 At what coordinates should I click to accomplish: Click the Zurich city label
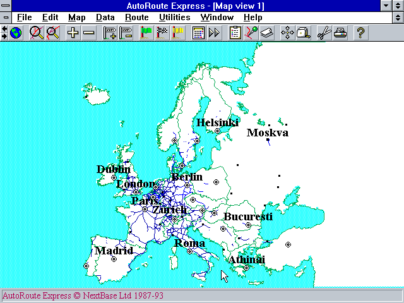tap(170, 210)
